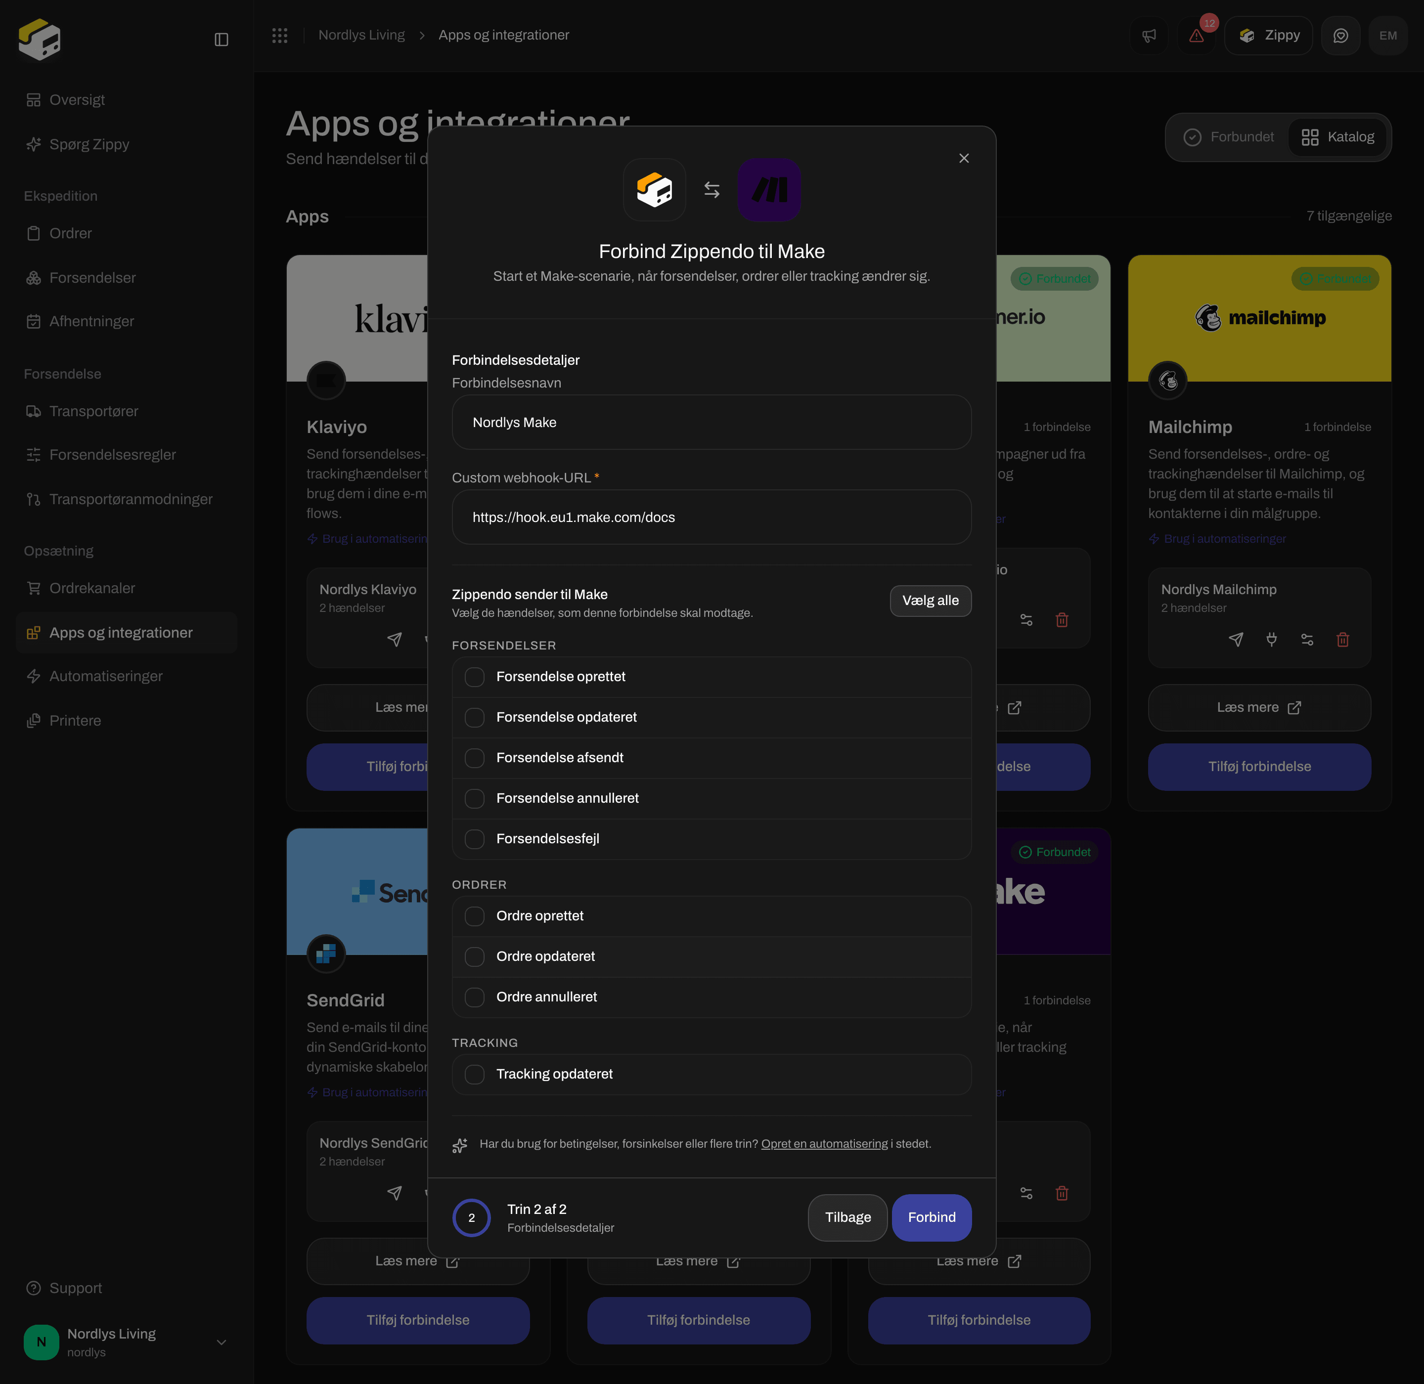Click send icon on Nordlys Klaviyo connection
Image resolution: width=1424 pixels, height=1384 pixels.
coord(394,639)
